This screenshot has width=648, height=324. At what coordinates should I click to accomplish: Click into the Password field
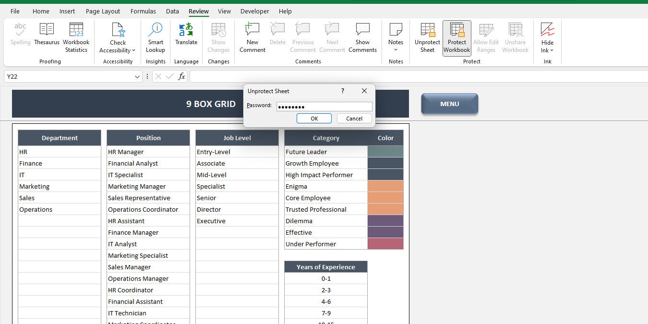coord(324,107)
